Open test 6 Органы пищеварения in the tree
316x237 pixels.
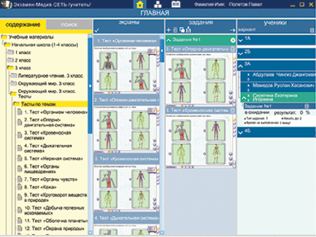[42, 169]
